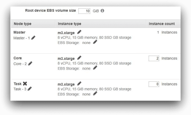The width and height of the screenshot is (191, 115).
Task: Change the Core node instance type
Action: tap(79, 58)
